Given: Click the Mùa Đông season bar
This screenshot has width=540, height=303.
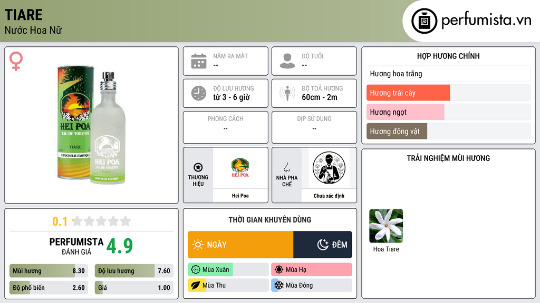Looking at the screenshot, I should [311, 285].
